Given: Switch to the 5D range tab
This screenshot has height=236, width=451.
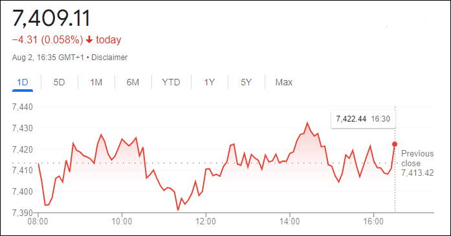Looking at the screenshot, I should point(59,83).
